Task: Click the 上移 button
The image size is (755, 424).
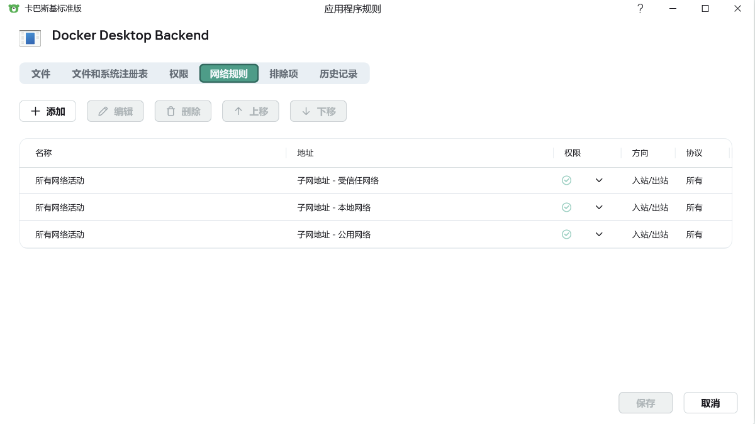Action: pyautogui.click(x=250, y=111)
